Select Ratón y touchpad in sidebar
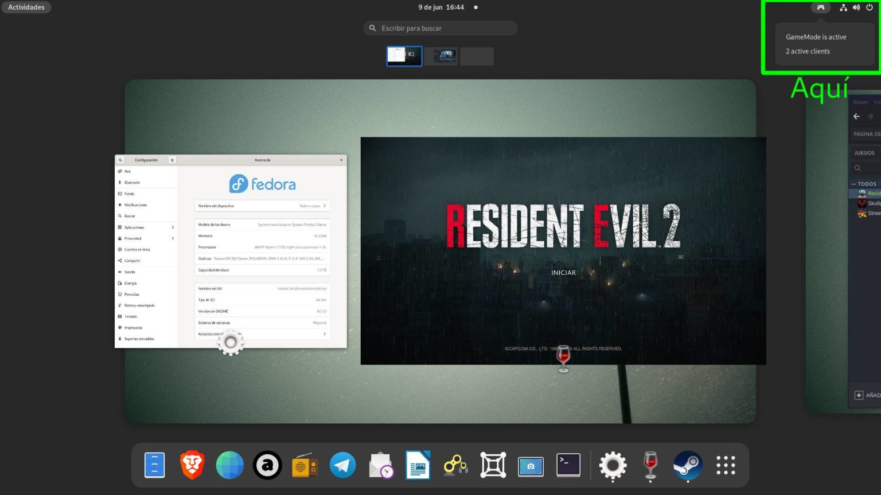This screenshot has width=881, height=495. (x=147, y=305)
